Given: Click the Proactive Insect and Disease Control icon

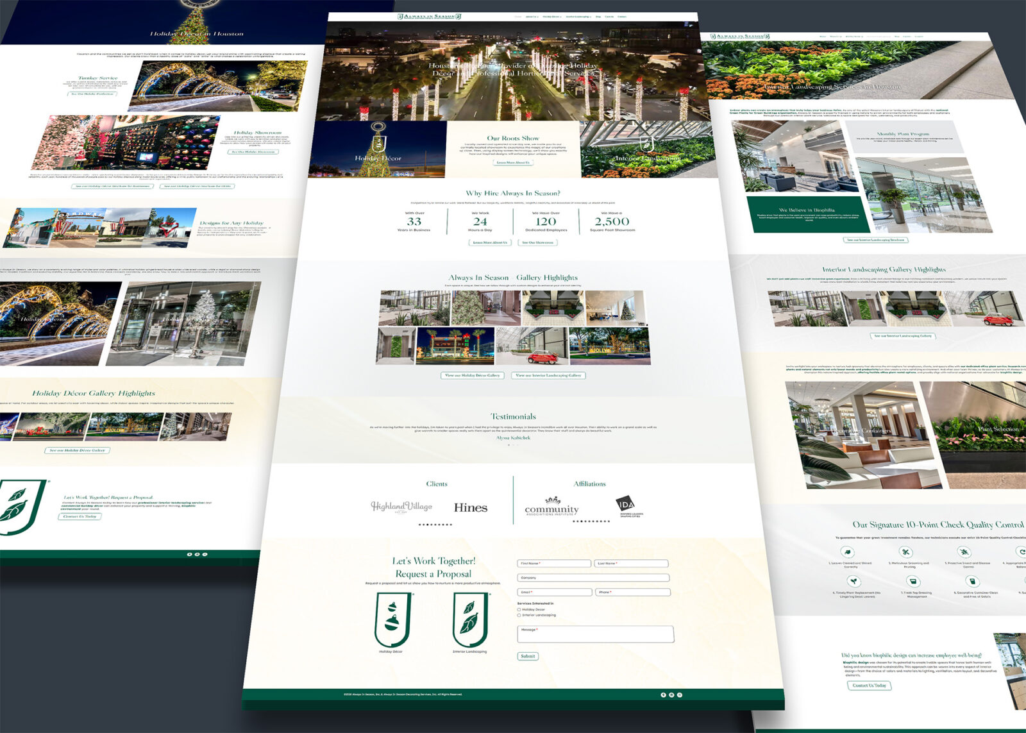Looking at the screenshot, I should [x=964, y=552].
